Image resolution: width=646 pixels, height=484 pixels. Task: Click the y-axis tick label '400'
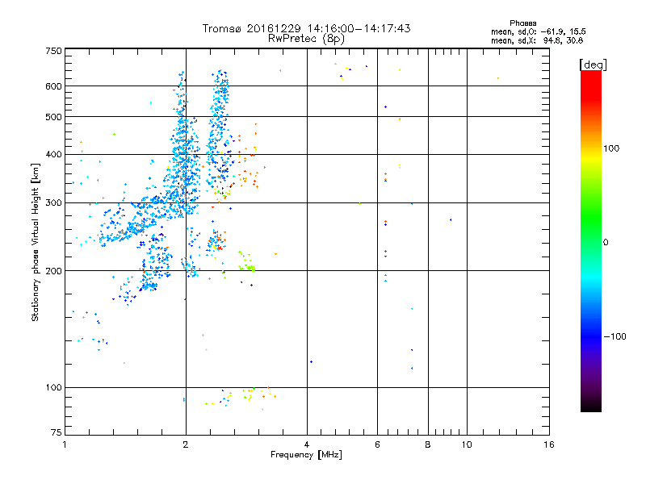click(54, 155)
